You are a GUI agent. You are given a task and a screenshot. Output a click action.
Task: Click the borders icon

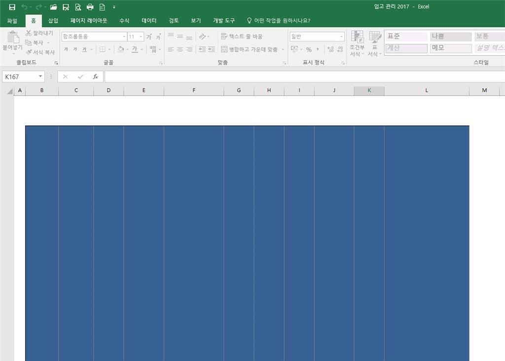point(103,49)
